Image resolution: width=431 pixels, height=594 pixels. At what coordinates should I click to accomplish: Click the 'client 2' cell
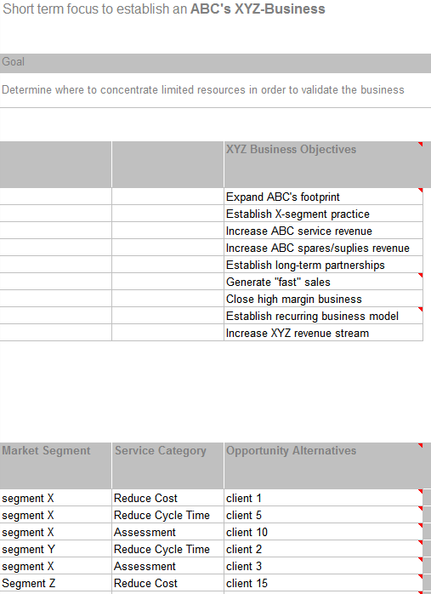coord(324,549)
